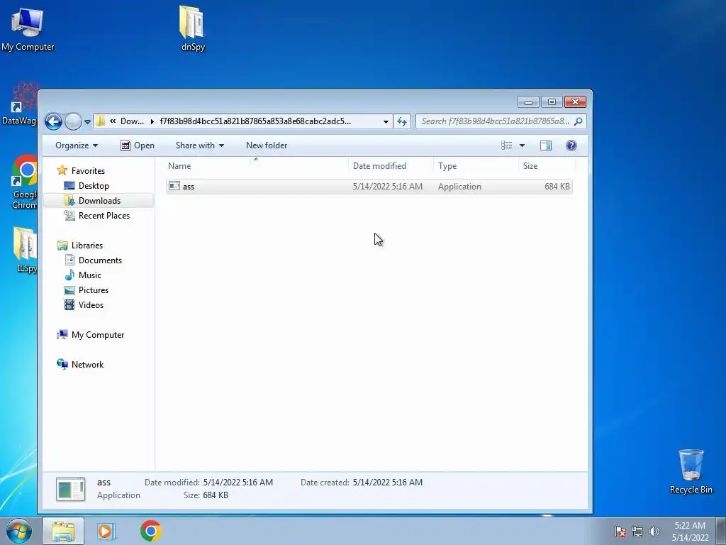726x545 pixels.
Task: Open the Share with menu
Action: [x=199, y=145]
